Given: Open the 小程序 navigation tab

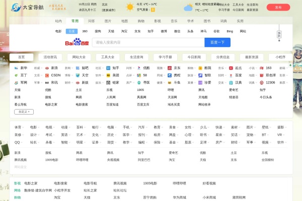Looking at the screenshot, I should pos(280,57).
